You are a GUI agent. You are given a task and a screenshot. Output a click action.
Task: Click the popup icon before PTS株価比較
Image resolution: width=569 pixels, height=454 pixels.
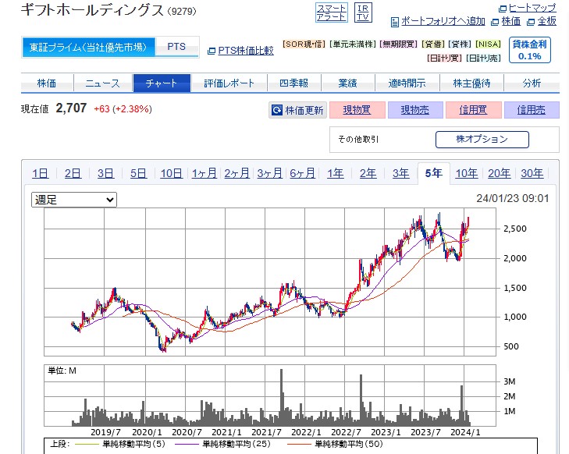pos(212,51)
